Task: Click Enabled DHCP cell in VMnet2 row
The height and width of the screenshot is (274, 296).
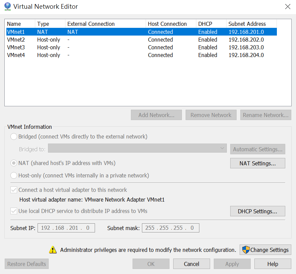Action: pos(208,40)
